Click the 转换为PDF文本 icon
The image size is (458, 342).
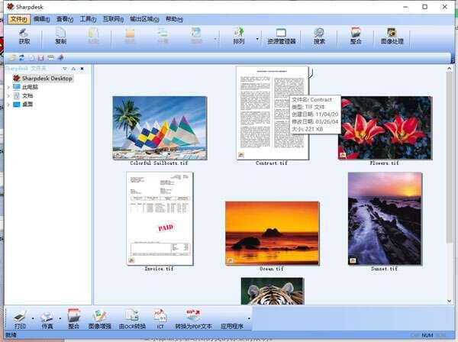click(192, 318)
